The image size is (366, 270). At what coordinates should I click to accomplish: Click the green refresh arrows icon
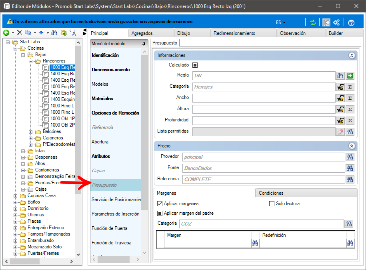click(312, 22)
